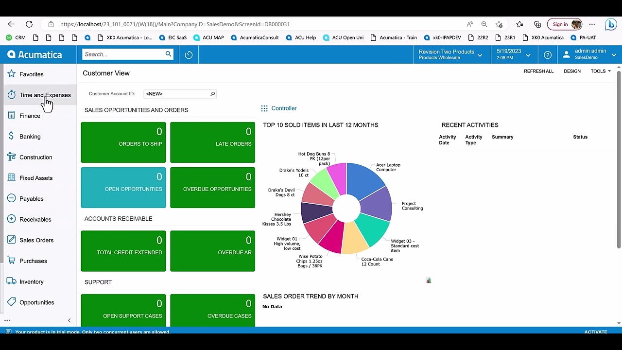Click the browser address bar URL
This screenshot has width=622, height=350.
(175, 24)
